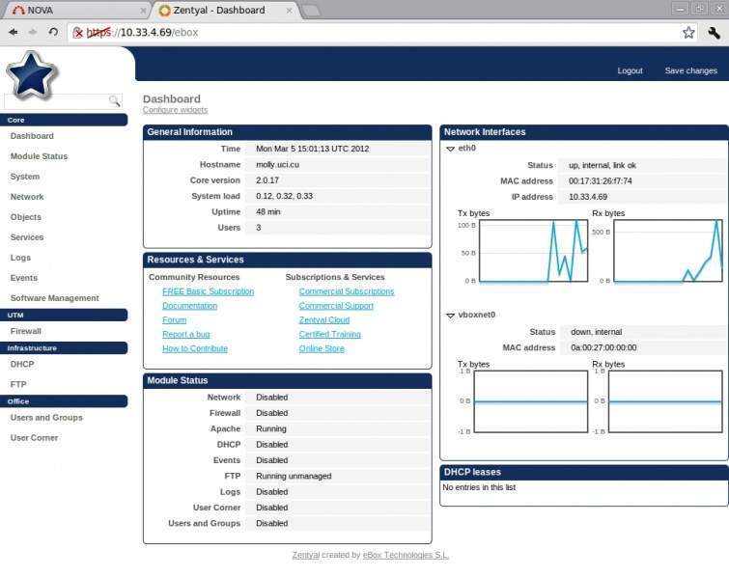
Task: Click the eth0 Tx bytes graph
Action: point(533,251)
